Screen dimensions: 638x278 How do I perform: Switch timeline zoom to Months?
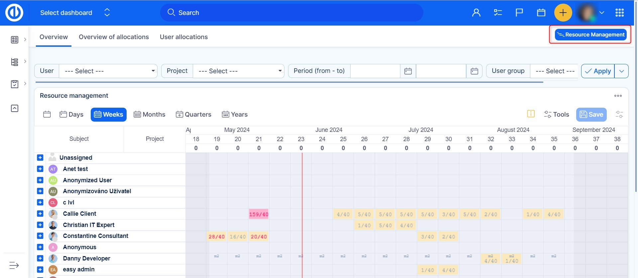pyautogui.click(x=150, y=115)
